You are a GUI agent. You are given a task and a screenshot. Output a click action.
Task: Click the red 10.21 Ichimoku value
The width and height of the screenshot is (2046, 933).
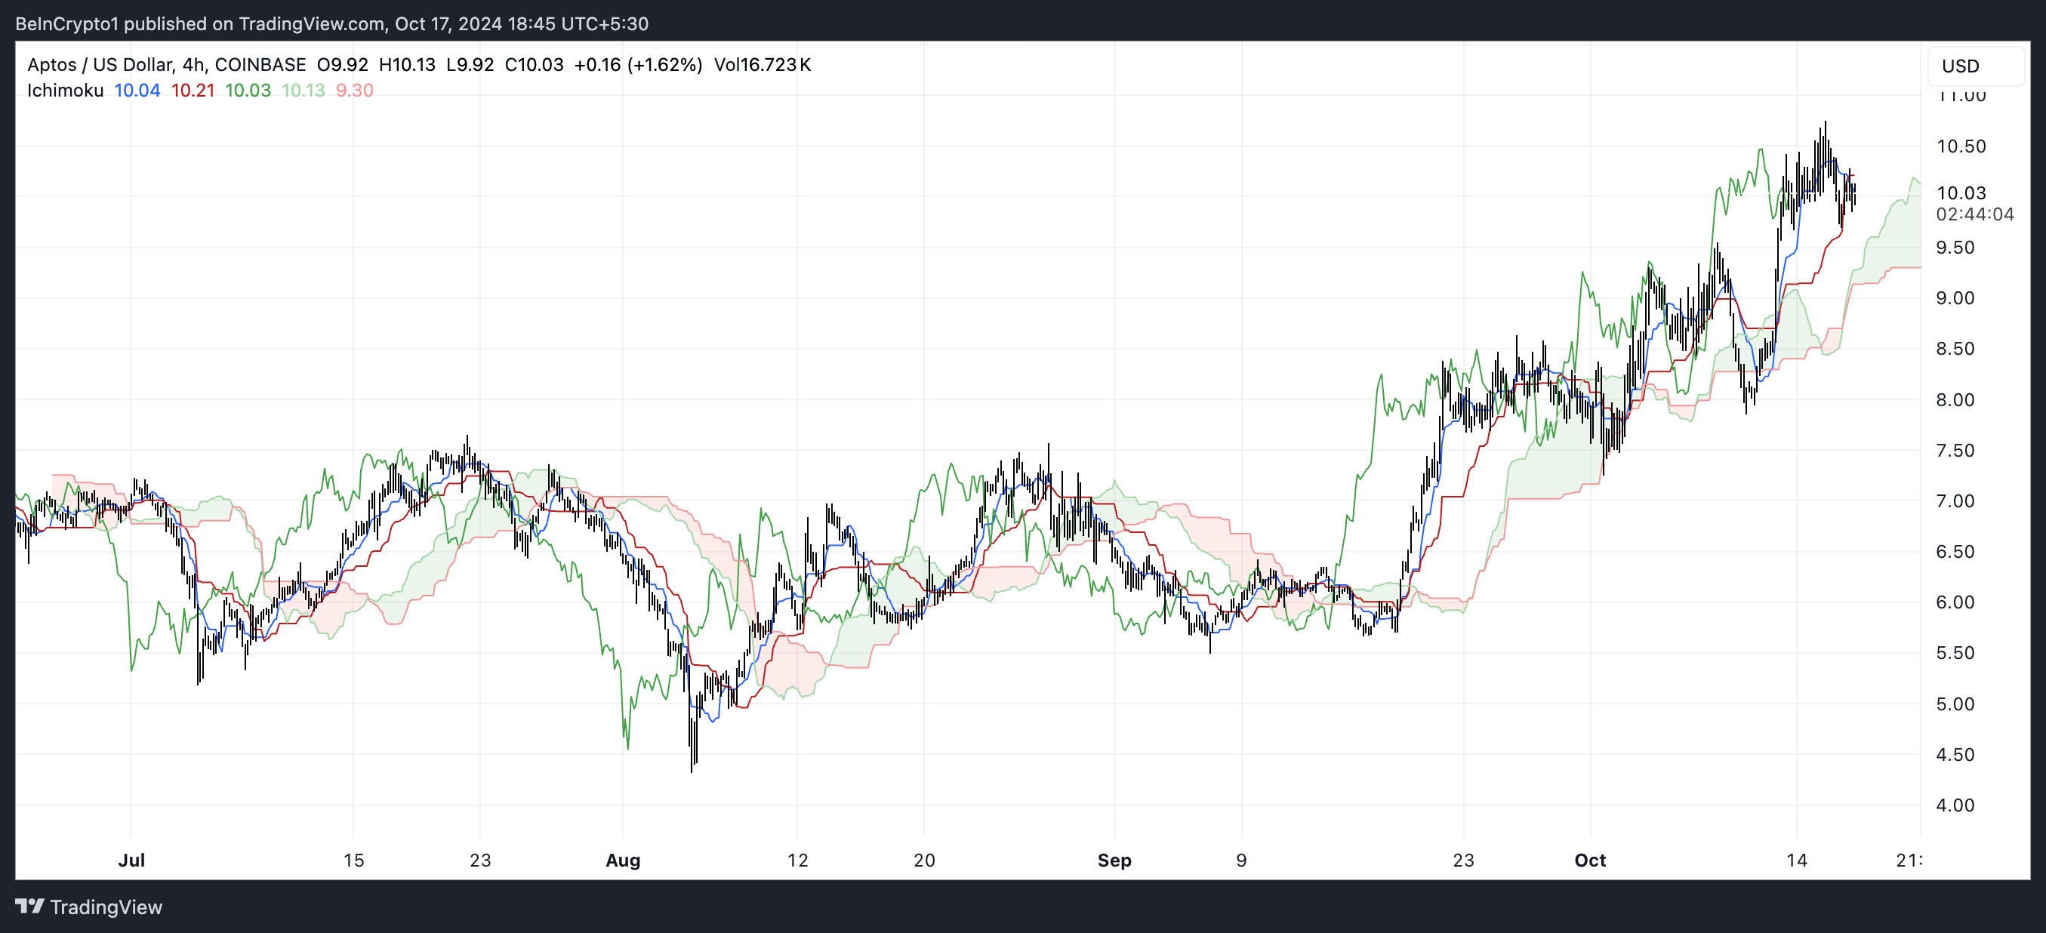[x=193, y=91]
